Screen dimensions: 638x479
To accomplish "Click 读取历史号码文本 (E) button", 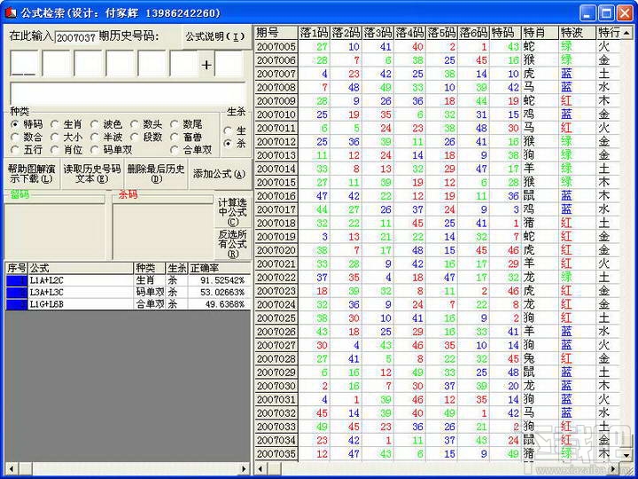I will 92,174.
